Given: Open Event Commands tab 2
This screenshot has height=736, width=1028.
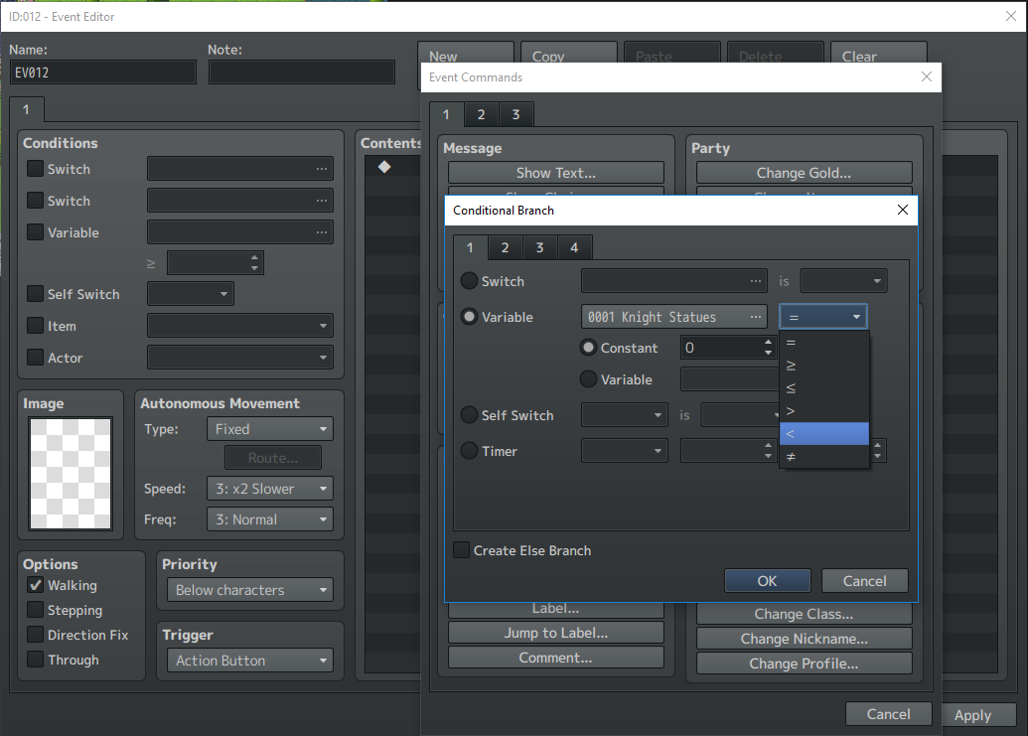Looking at the screenshot, I should click(x=481, y=114).
